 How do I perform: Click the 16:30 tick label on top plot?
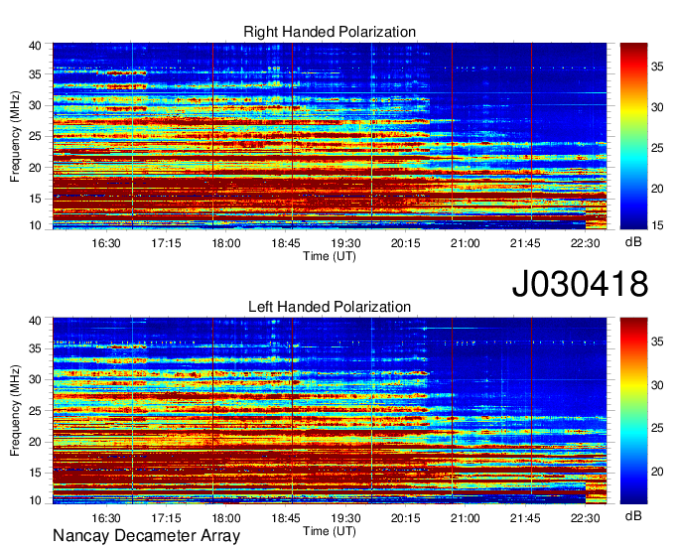[x=106, y=243]
